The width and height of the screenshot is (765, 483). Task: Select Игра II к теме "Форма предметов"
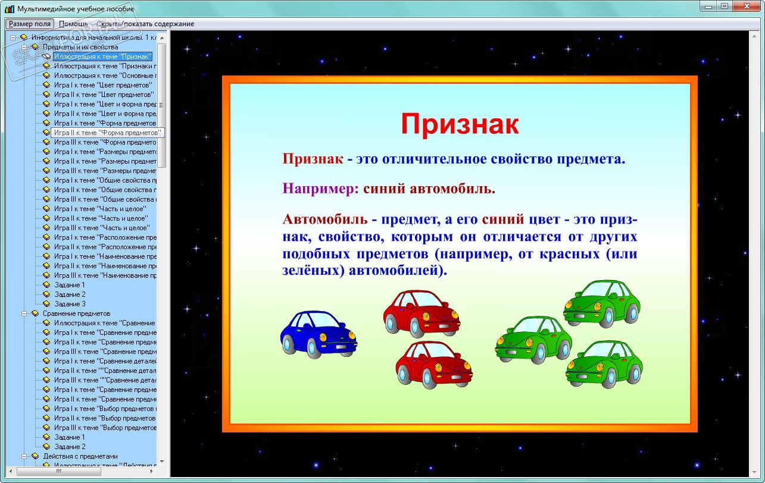(107, 133)
